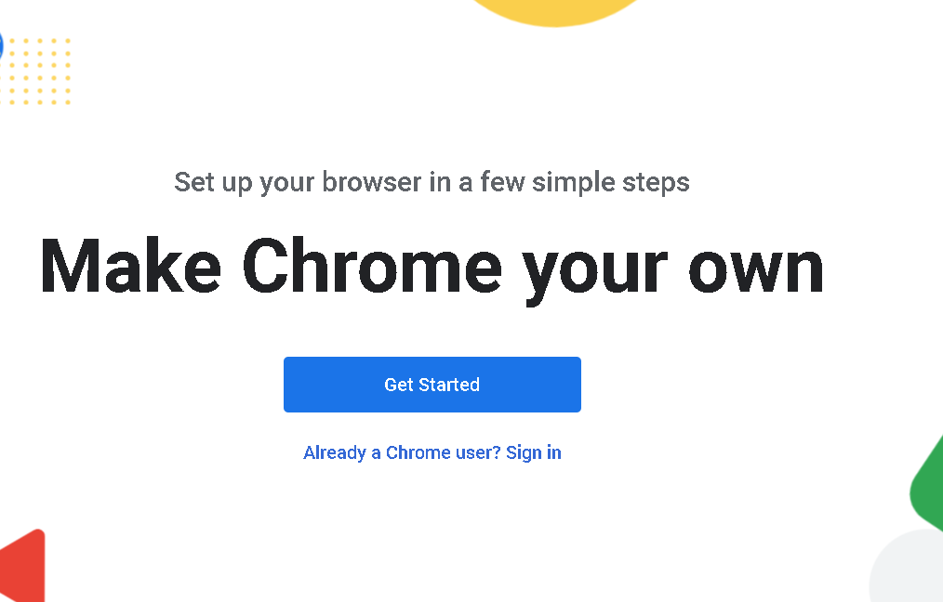This screenshot has width=943, height=602.
Task: Click the word browser in the subtitle
Action: pos(372,182)
